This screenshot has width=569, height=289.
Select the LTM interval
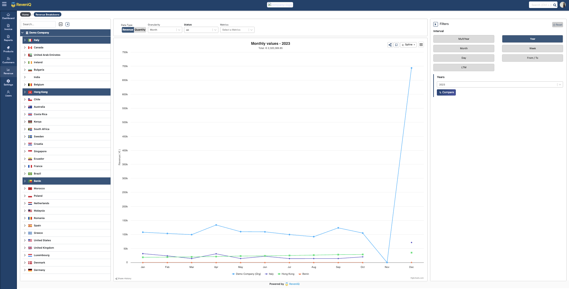(464, 67)
